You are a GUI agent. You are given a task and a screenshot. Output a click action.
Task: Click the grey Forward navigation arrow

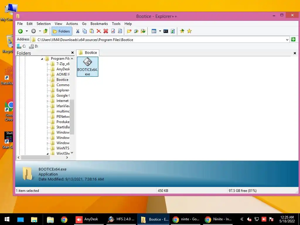(33, 31)
